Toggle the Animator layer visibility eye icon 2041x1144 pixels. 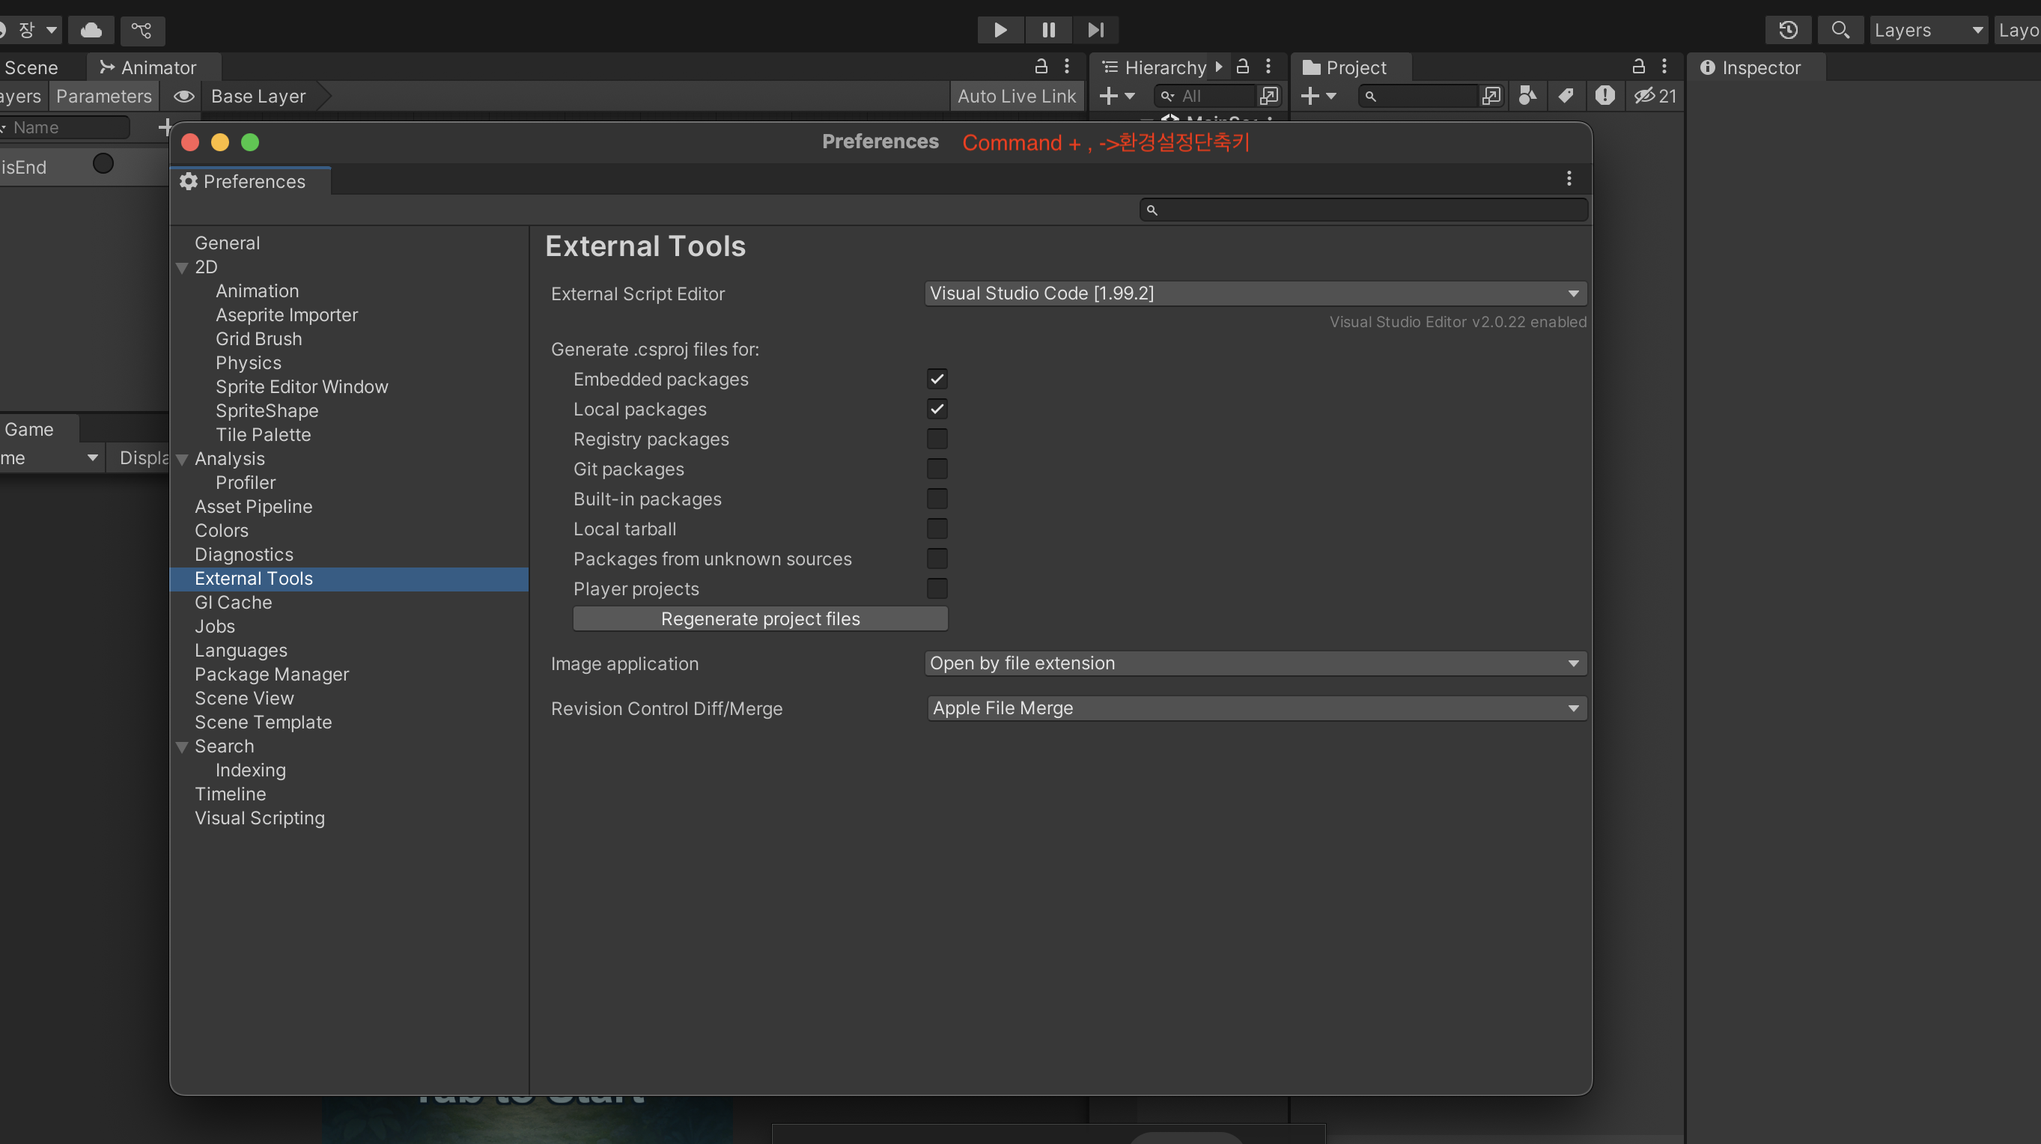tap(184, 96)
